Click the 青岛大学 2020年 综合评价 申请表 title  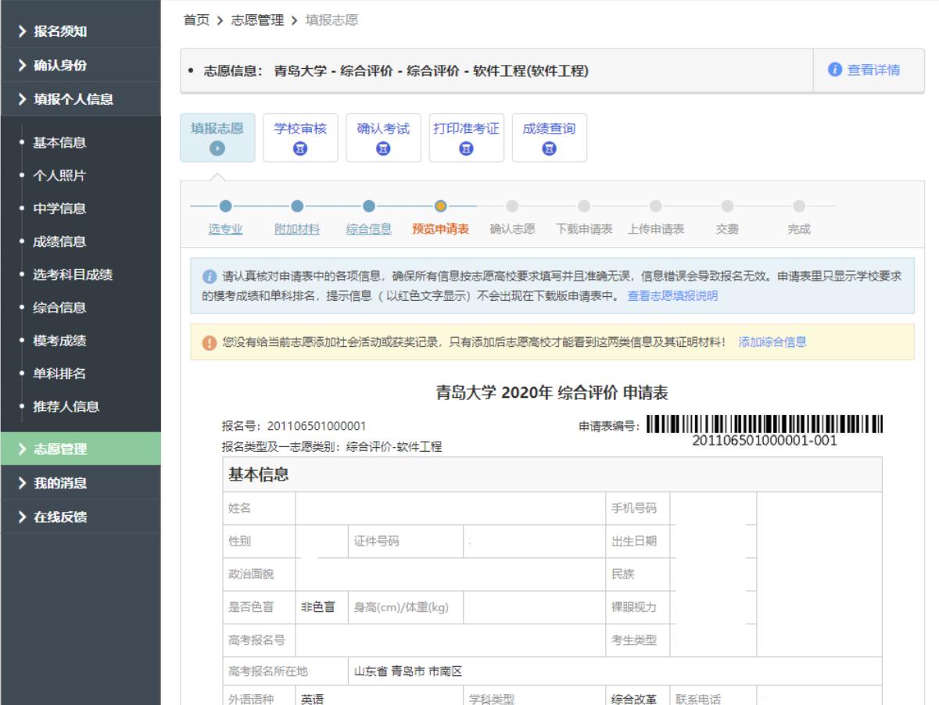[550, 393]
